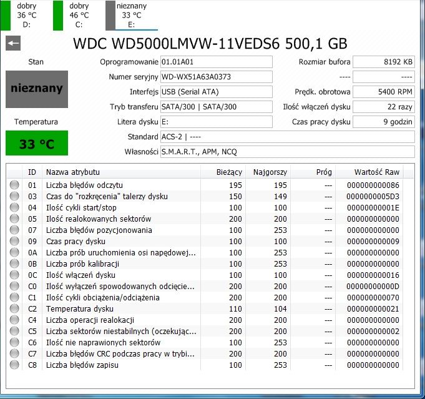Click the Najgorszy column header
Screen dimensions: 425x399
pyautogui.click(x=268, y=172)
